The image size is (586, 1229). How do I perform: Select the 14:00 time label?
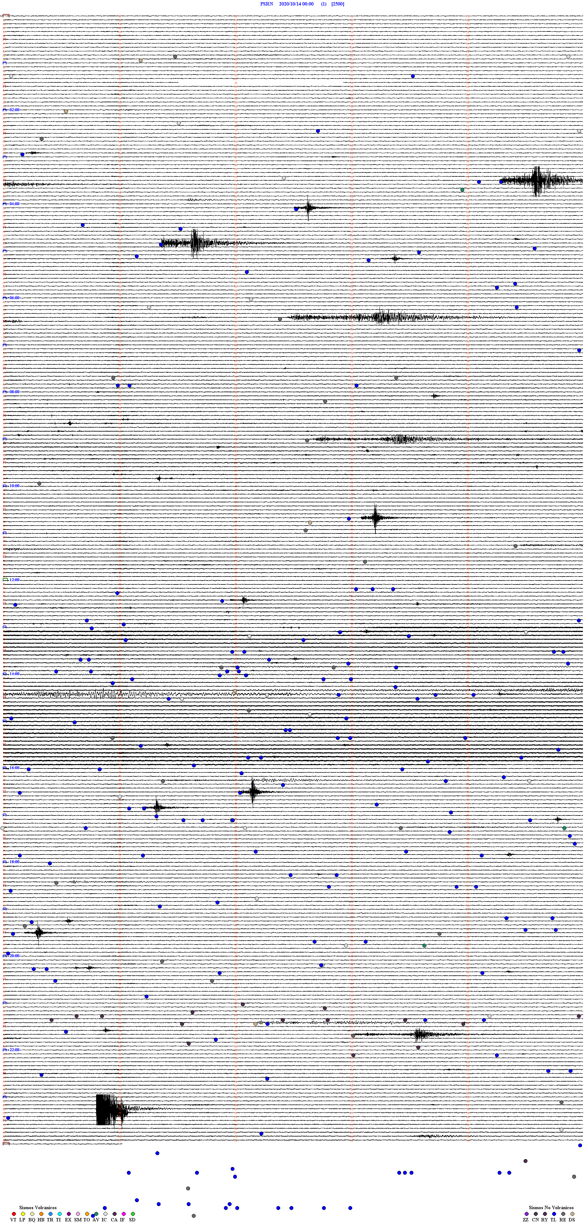coord(14,674)
